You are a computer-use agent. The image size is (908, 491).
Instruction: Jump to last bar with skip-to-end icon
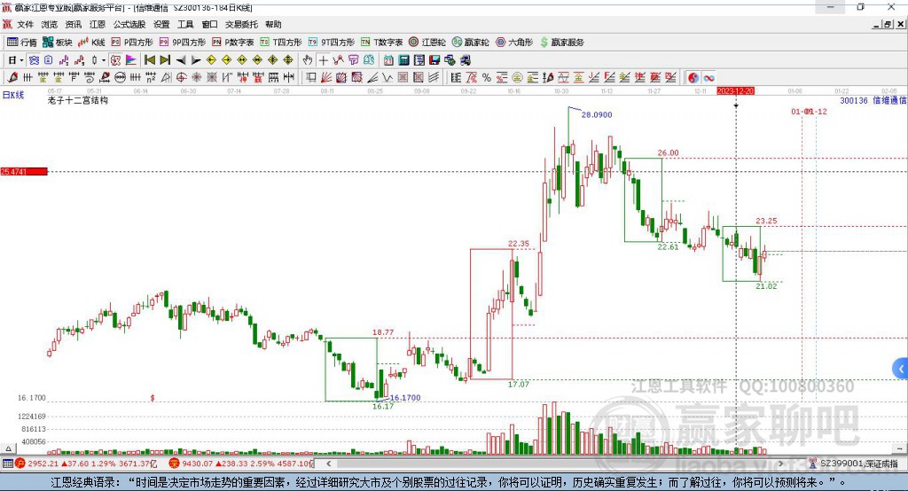[x=165, y=60]
